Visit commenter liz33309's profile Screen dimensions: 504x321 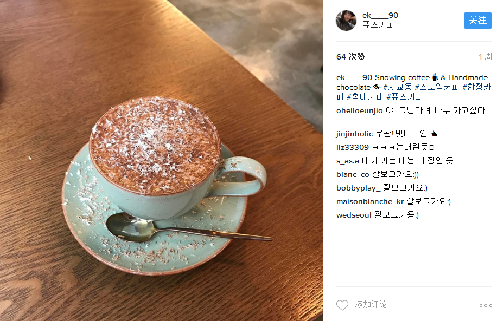pos(353,147)
